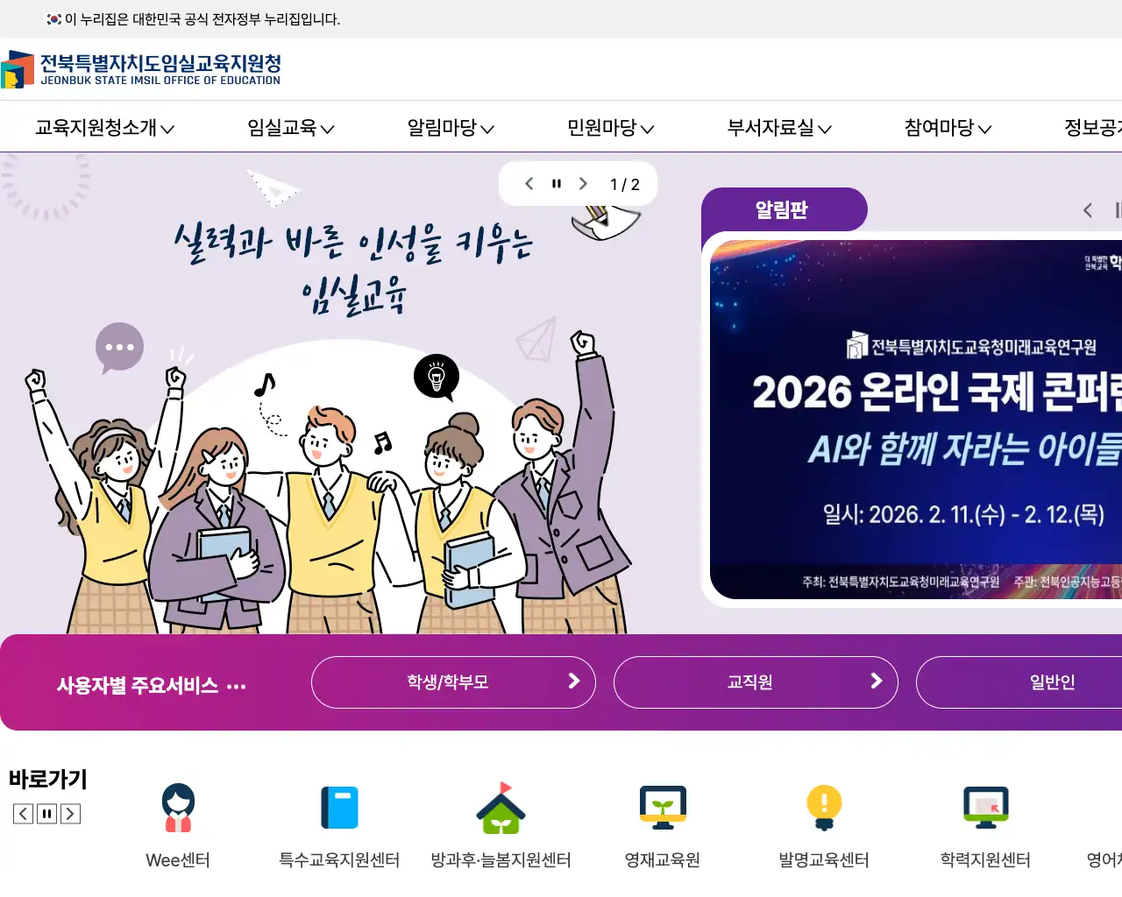Pause the main banner slideshow
1122x897 pixels.
point(556,184)
